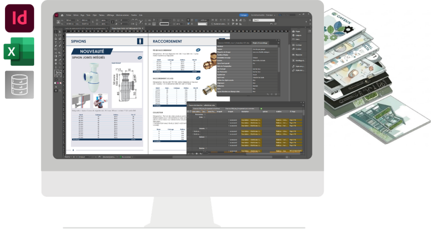
Task: Open the Habillage de texte panel
Action: coord(299,61)
